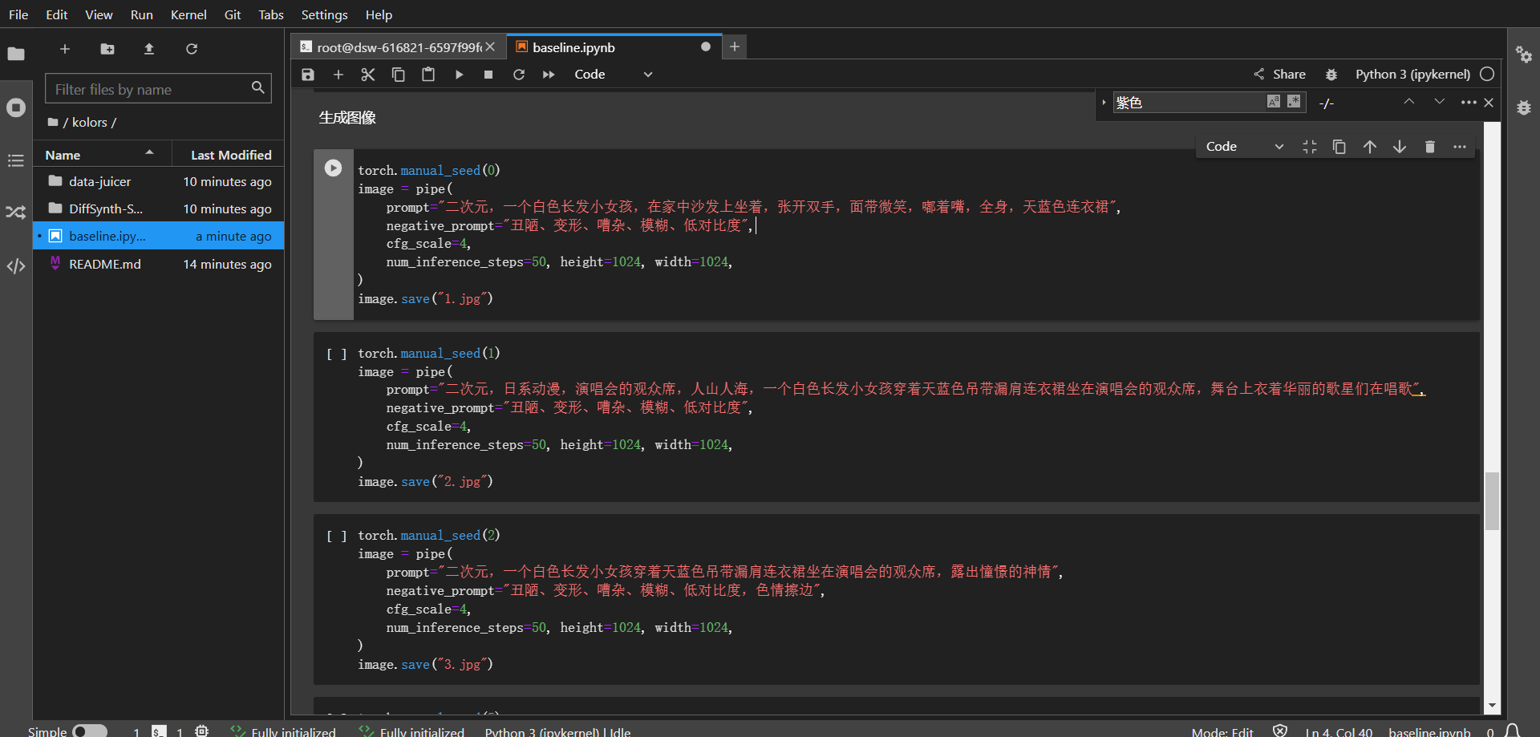Open the File menu
The image size is (1540, 737).
pyautogui.click(x=18, y=14)
